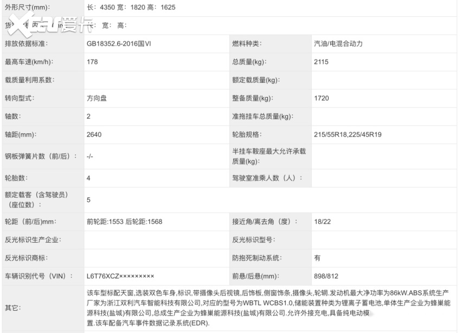Viewport: 462px width, 333px height.
Task: Click the 防抱死制动系统 label
Action: point(257,258)
